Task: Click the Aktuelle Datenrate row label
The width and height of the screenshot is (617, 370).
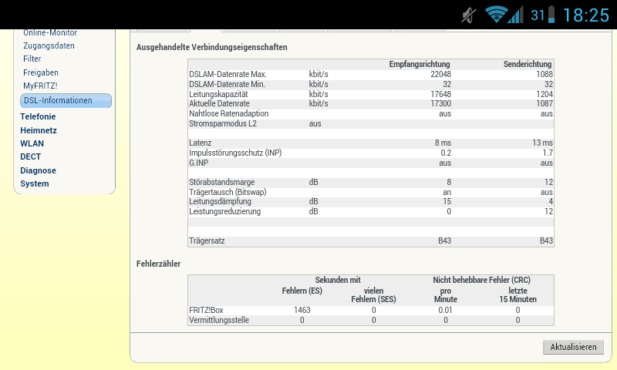Action: (x=219, y=103)
